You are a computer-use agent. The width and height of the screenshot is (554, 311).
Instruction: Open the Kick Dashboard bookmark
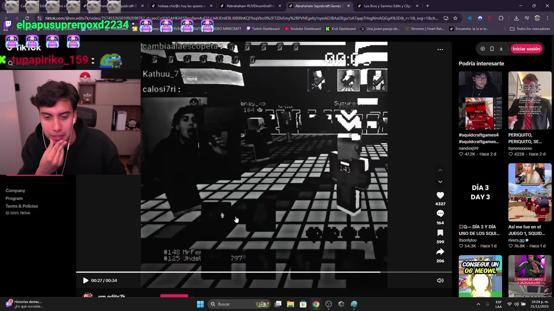[340, 29]
